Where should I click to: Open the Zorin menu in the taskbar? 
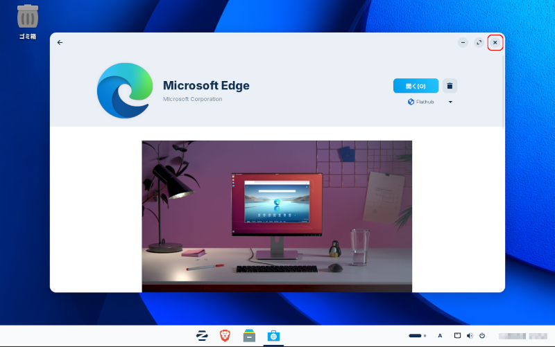pos(202,336)
